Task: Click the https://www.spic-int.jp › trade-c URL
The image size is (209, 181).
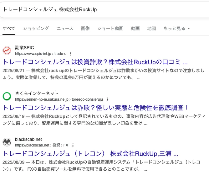Action: pos(41,54)
